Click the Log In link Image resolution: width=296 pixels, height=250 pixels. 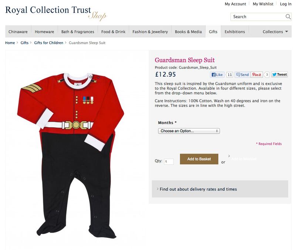[286, 4]
